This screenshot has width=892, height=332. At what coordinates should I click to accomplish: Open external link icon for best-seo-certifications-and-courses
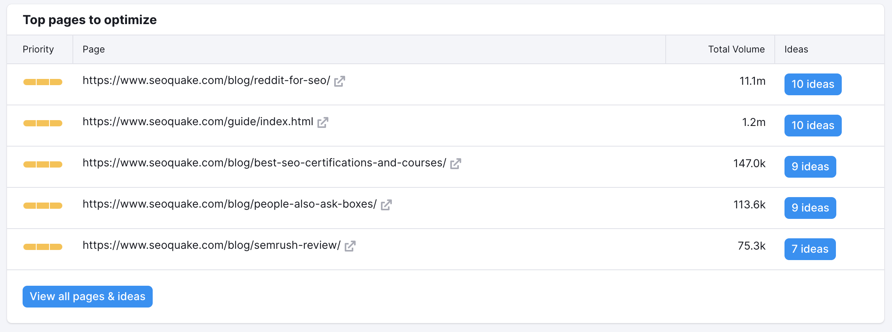(x=455, y=164)
